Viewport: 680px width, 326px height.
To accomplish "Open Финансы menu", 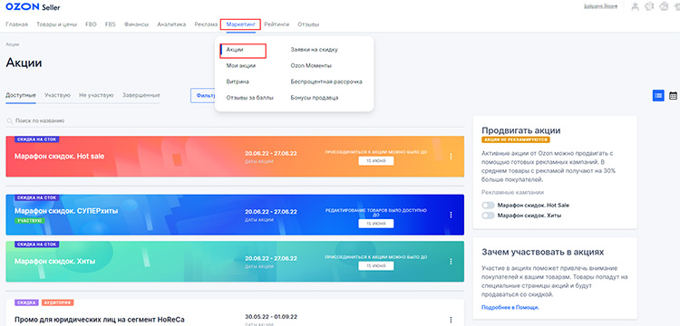I will 136,24.
